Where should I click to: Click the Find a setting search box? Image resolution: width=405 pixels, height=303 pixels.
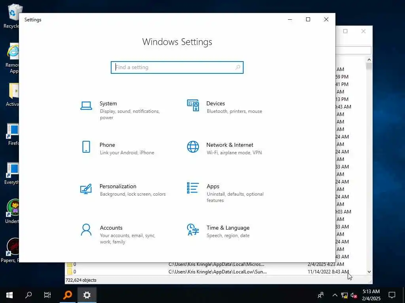(177, 67)
